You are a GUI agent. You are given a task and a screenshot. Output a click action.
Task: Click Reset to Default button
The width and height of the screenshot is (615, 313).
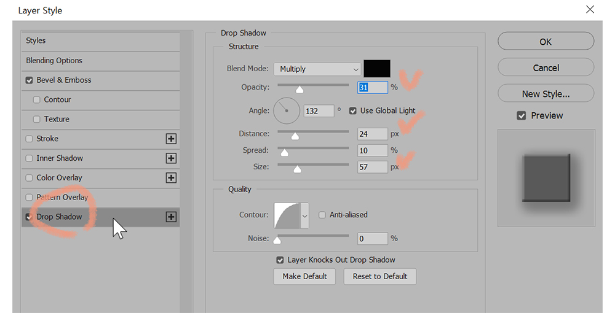click(x=379, y=277)
